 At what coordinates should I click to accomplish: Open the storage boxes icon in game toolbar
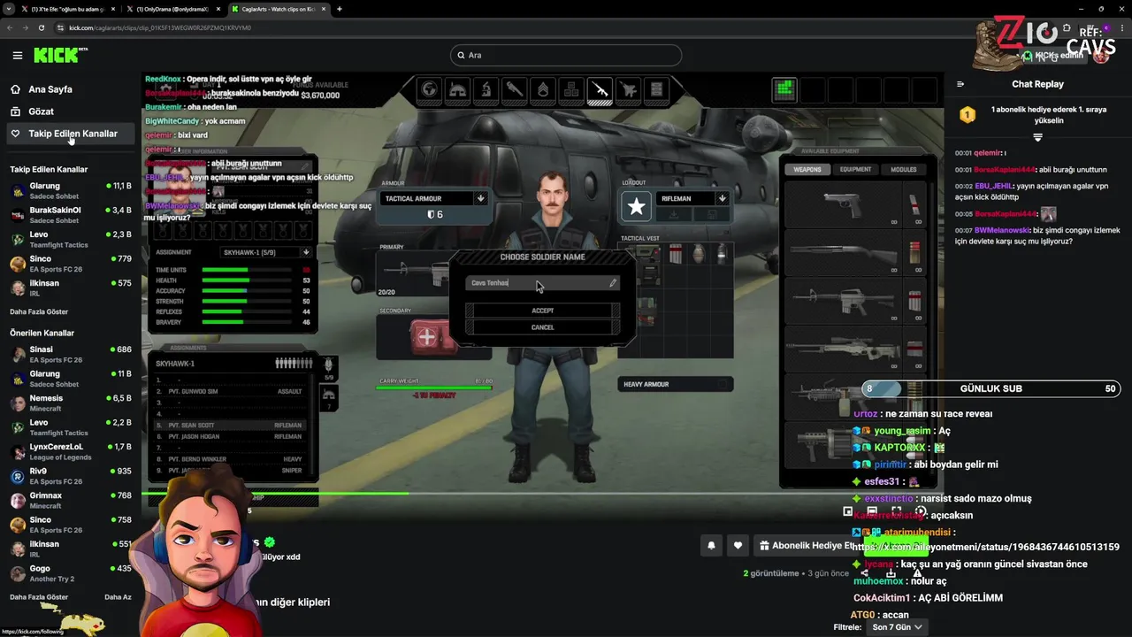click(x=571, y=89)
